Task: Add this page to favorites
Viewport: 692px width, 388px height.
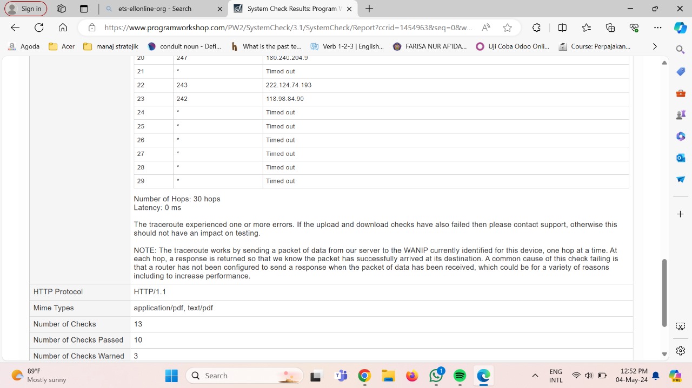Action: [x=507, y=28]
